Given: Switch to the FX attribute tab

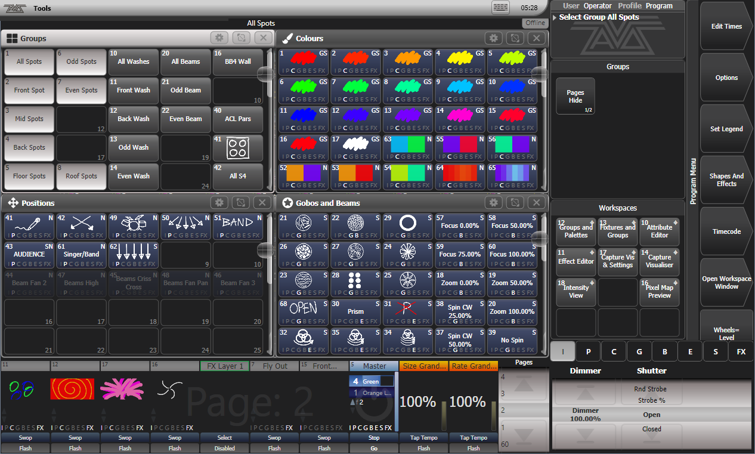Looking at the screenshot, I should (741, 352).
